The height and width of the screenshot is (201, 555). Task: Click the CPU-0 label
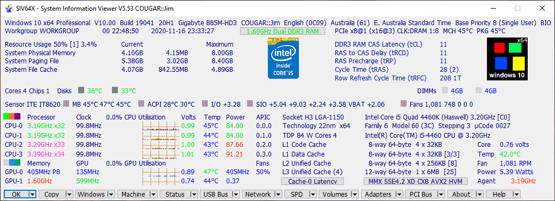tap(13, 125)
